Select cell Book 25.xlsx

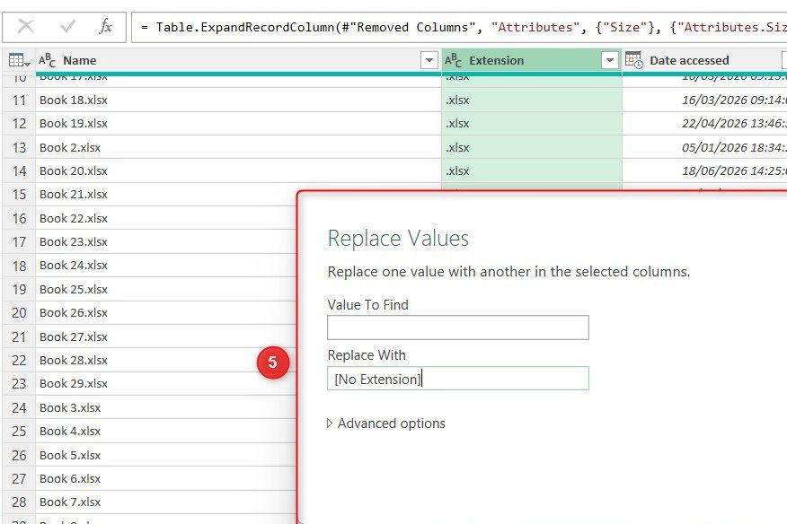click(x=166, y=289)
